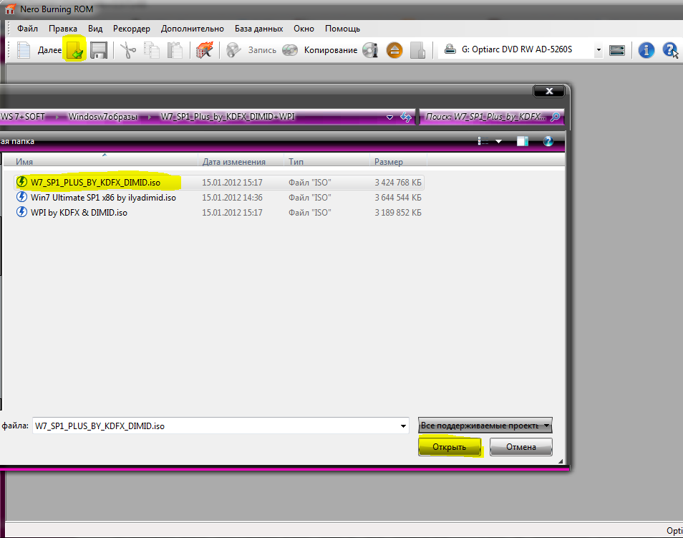Click the grey cover designer icon
683x538 pixels.
(x=417, y=50)
